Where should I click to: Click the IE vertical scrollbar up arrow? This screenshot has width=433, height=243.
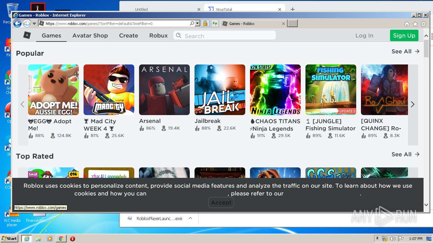426,35
